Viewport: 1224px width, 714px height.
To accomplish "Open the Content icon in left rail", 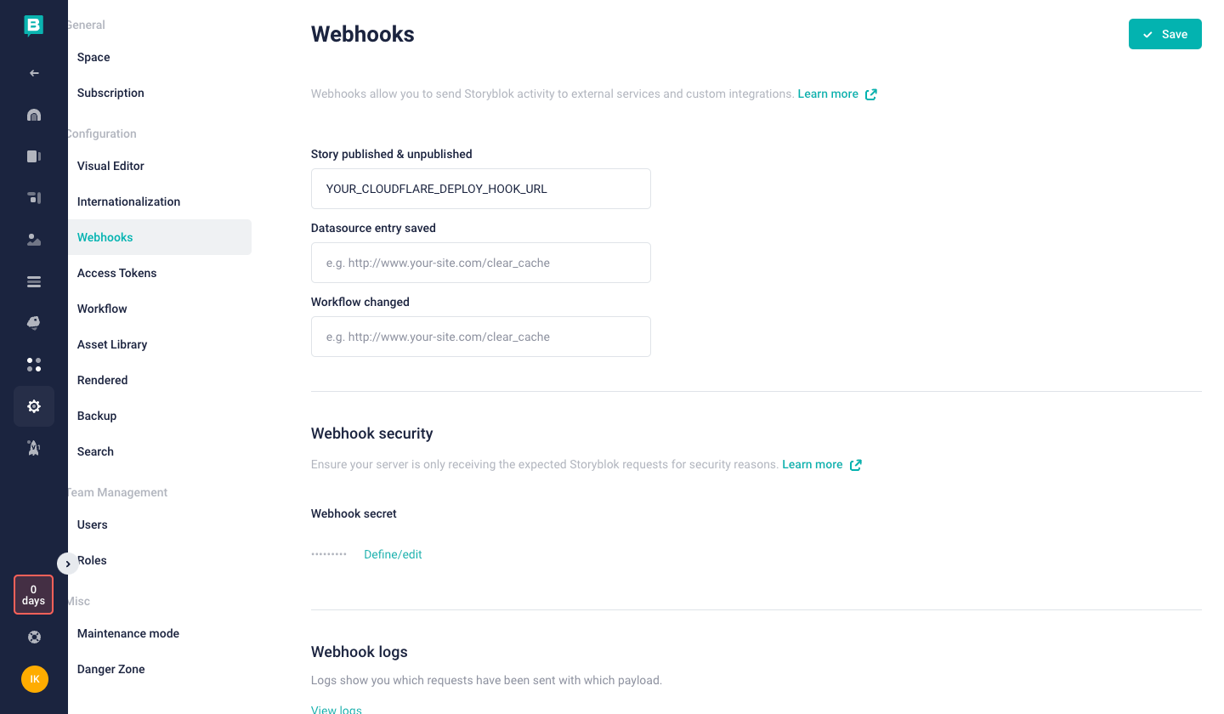I will (34, 156).
